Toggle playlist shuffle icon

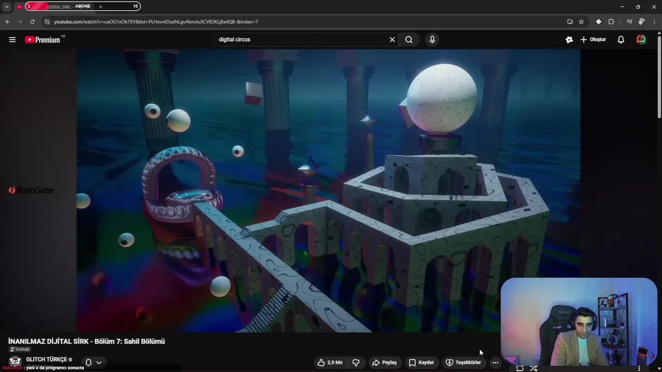(x=533, y=368)
